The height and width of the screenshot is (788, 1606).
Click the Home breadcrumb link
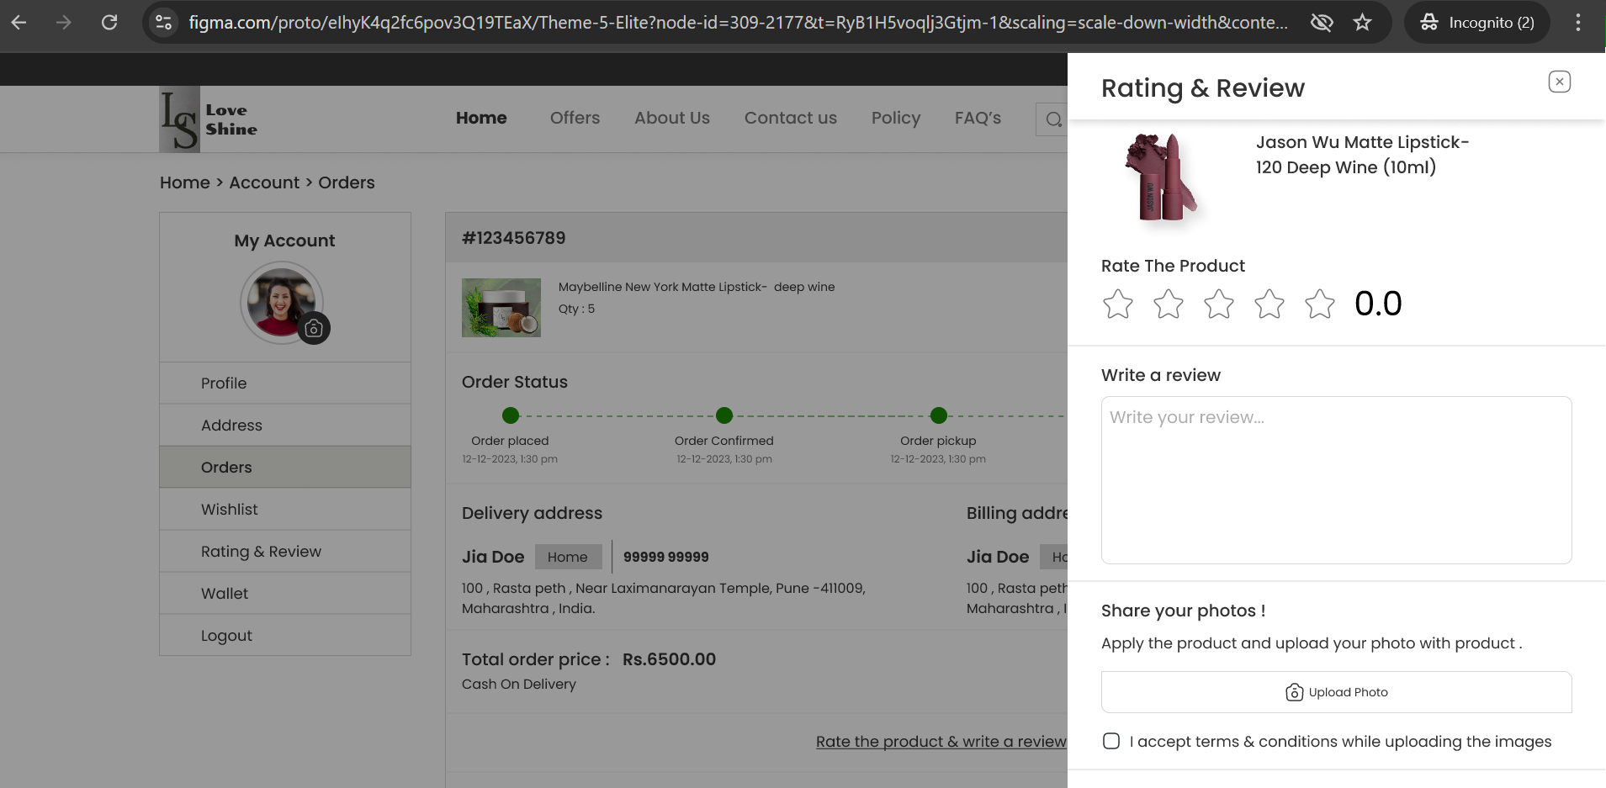(185, 182)
